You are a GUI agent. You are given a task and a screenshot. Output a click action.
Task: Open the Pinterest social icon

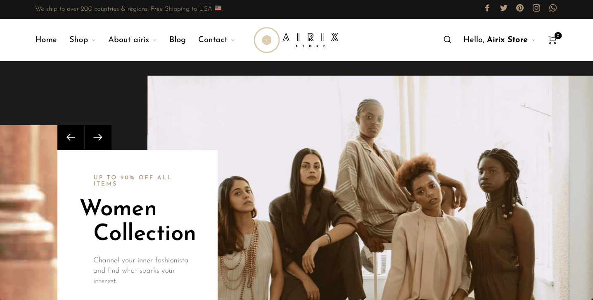(x=520, y=8)
